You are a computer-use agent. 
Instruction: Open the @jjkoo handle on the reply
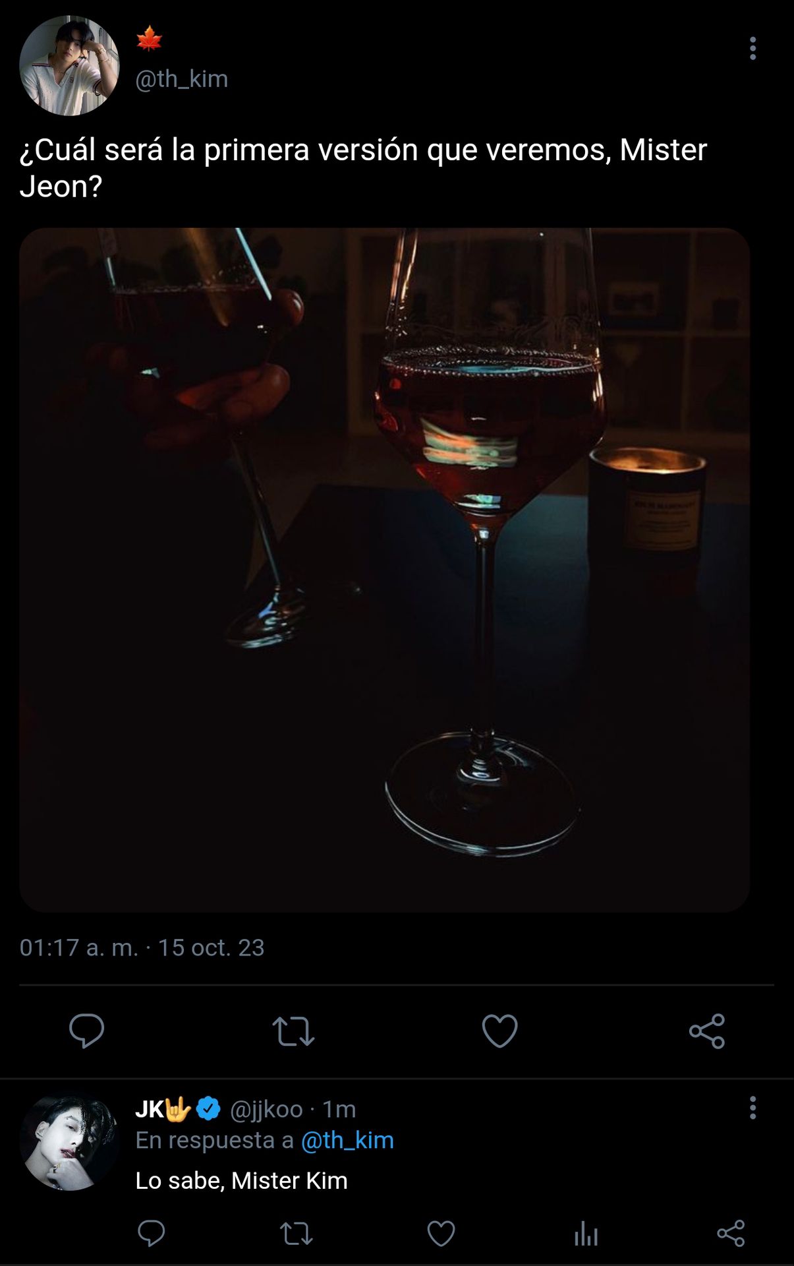[266, 1109]
